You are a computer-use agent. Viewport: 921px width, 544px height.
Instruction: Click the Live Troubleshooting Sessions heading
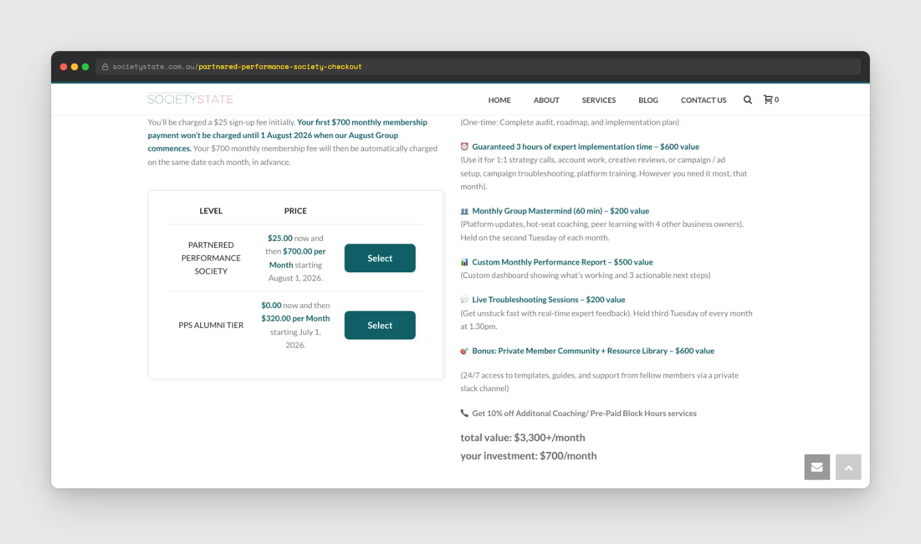(549, 300)
